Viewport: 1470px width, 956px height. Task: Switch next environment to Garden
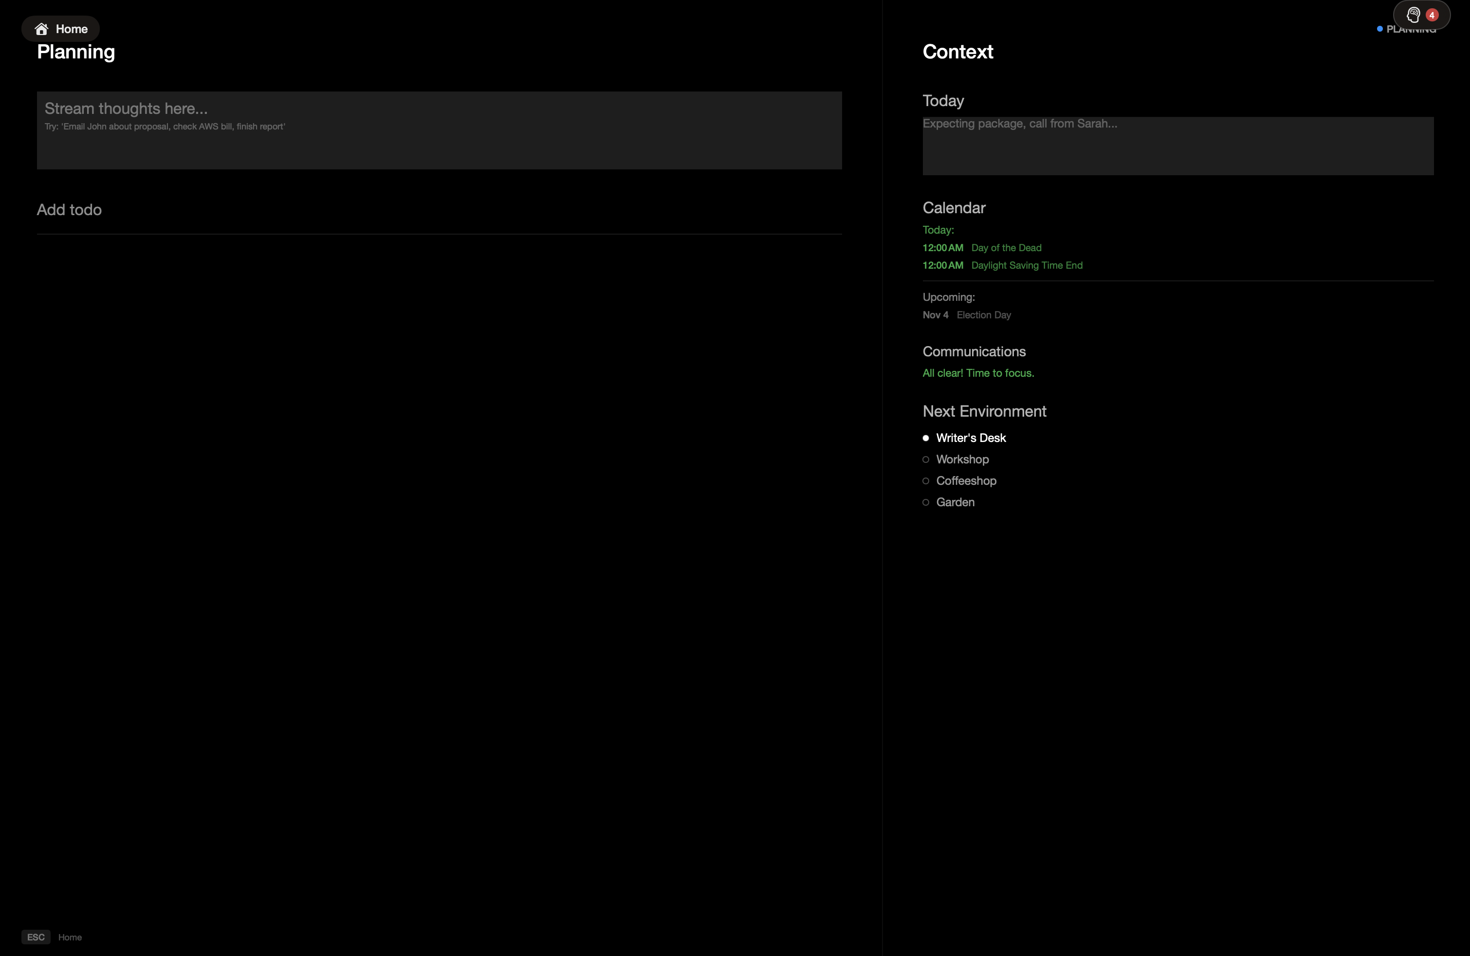point(955,502)
